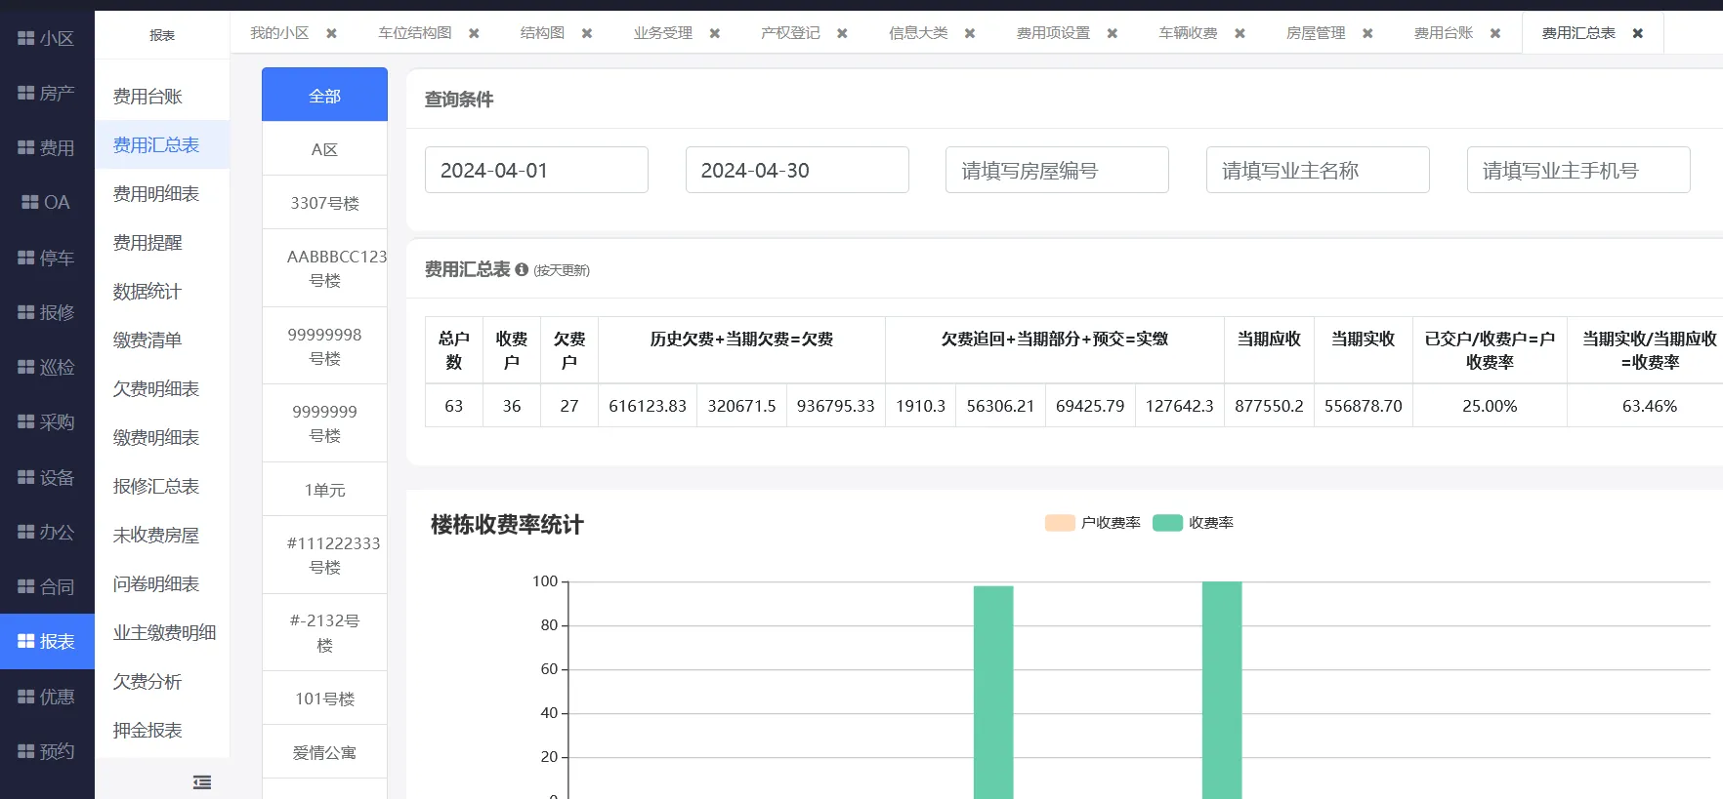Open 费用明细表 in the report submenu
Image resolution: width=1723 pixels, height=799 pixels.
(162, 194)
